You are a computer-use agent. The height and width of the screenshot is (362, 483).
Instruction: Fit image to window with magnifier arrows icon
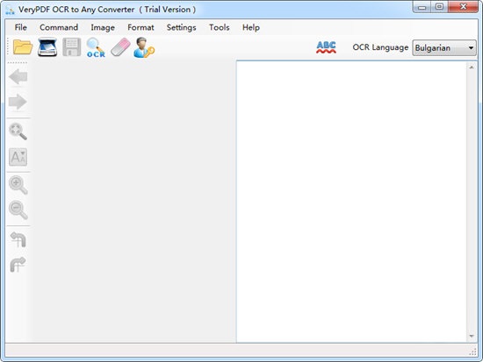pyautogui.click(x=18, y=131)
